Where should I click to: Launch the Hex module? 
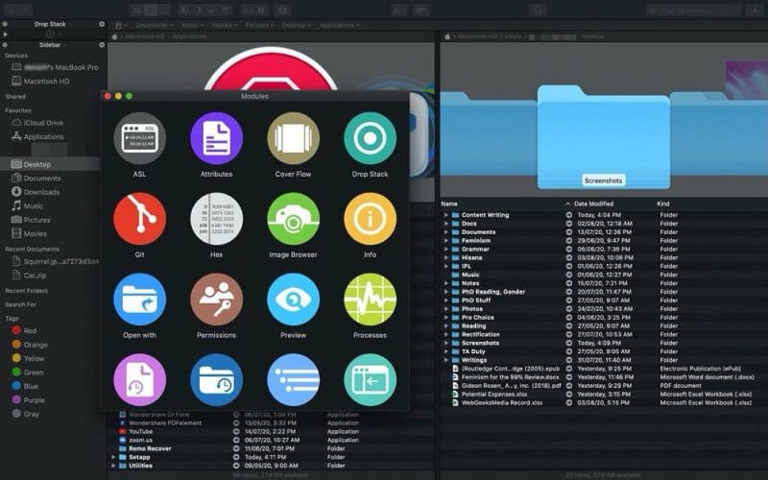tap(216, 219)
